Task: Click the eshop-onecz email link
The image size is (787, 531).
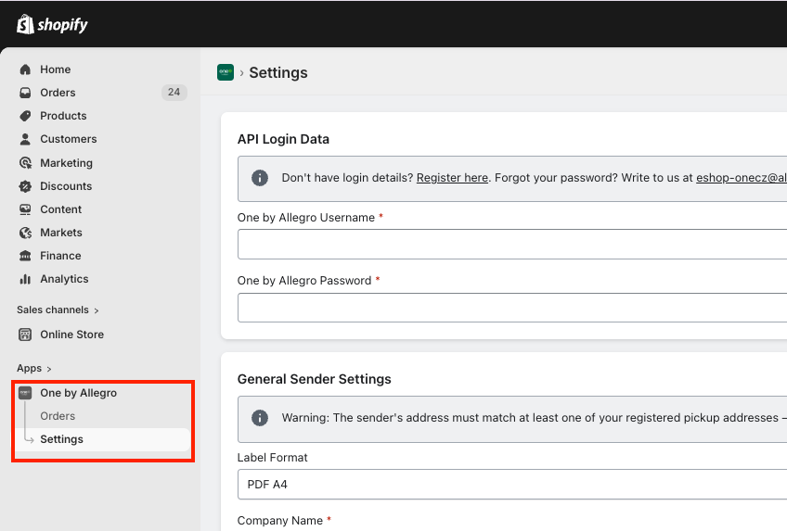Action: (x=742, y=177)
